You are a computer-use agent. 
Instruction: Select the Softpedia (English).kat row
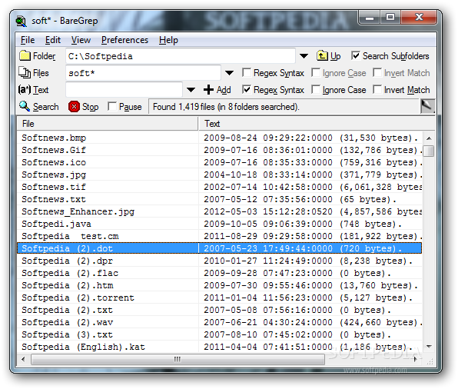(x=219, y=347)
